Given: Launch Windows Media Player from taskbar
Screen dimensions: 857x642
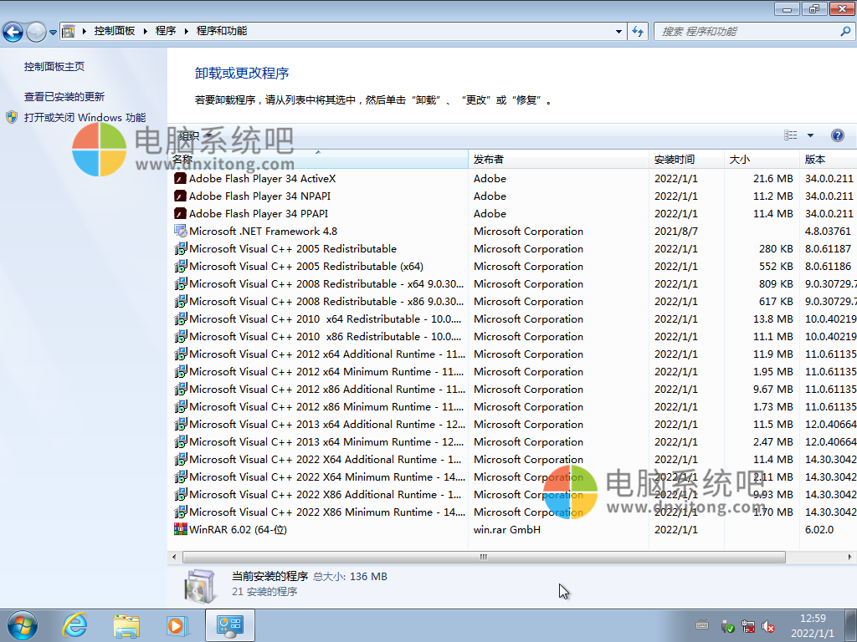Looking at the screenshot, I should coord(177,624).
